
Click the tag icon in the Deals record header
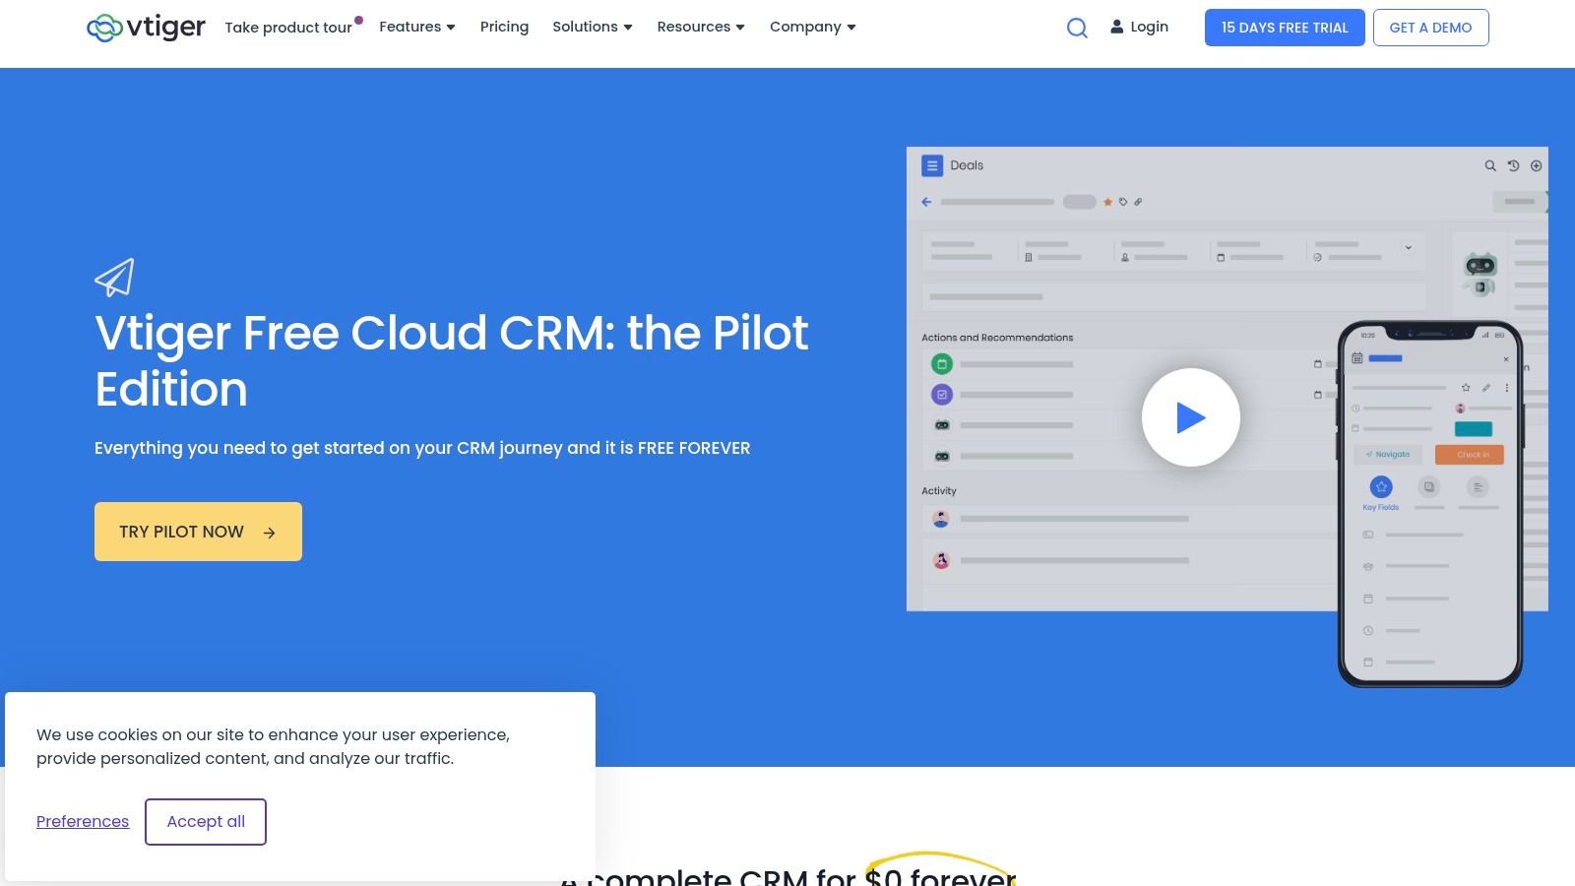(1122, 201)
